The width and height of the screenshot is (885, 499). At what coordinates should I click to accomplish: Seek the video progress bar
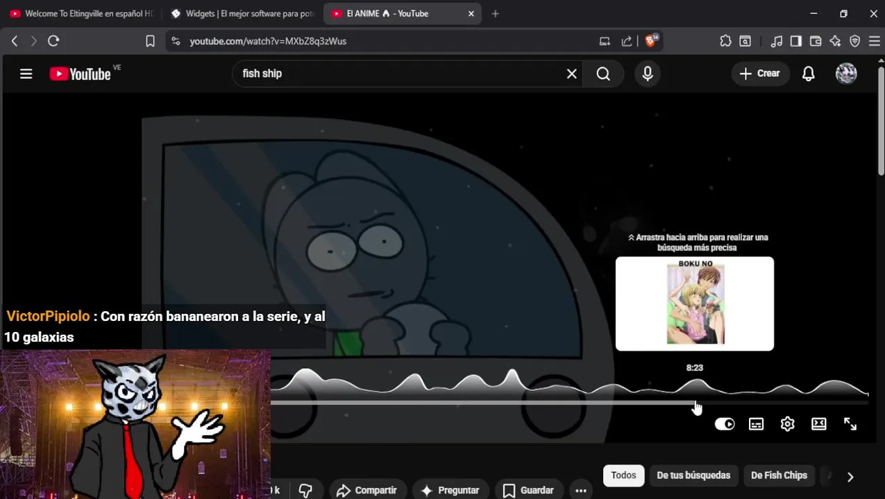click(569, 403)
